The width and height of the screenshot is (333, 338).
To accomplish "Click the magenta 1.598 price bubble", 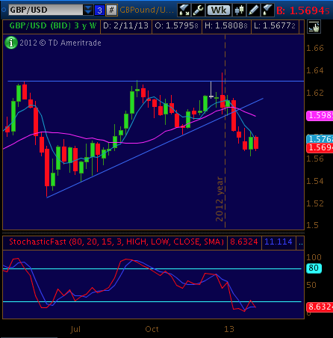I will point(320,115).
